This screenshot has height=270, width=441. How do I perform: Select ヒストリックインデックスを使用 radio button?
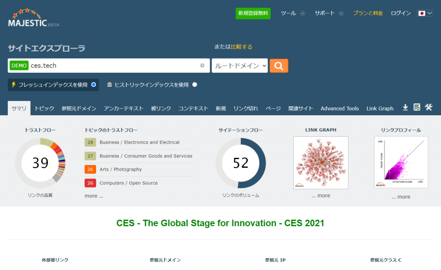pos(195,84)
